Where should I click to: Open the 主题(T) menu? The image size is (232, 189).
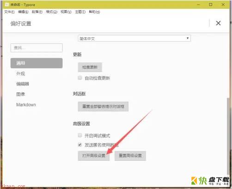80,12
